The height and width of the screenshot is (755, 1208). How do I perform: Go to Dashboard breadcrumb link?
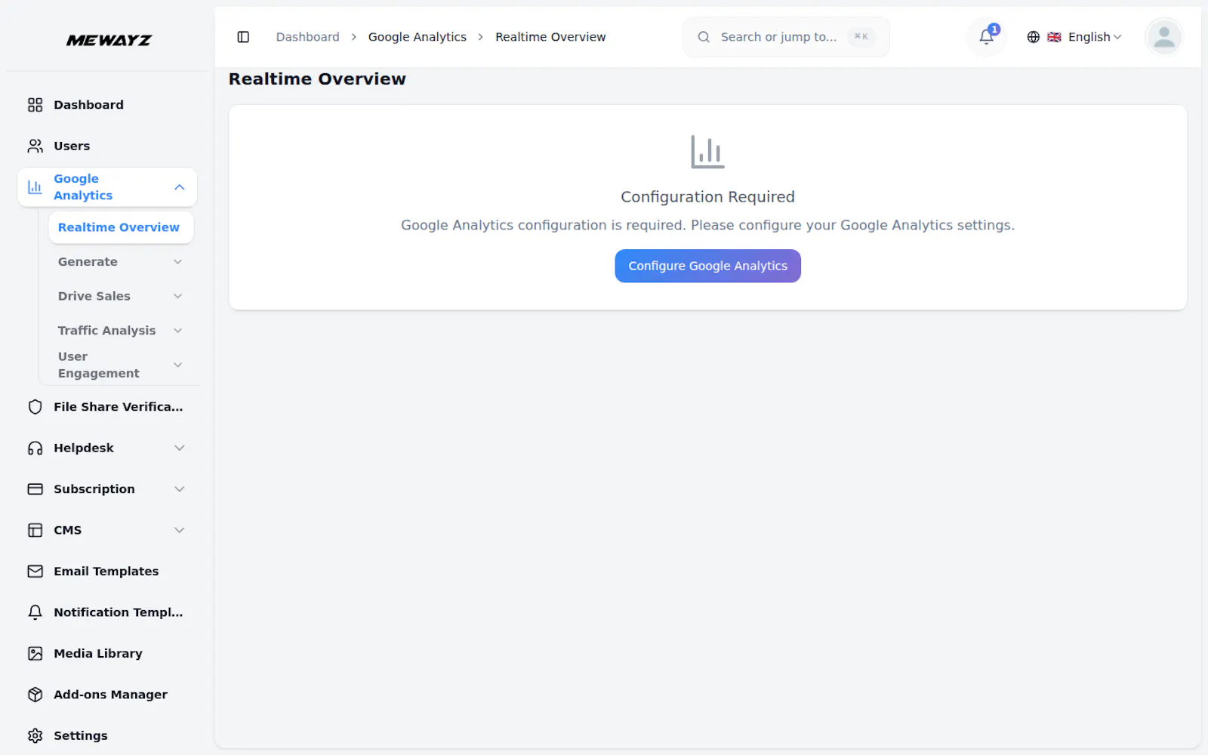307,37
